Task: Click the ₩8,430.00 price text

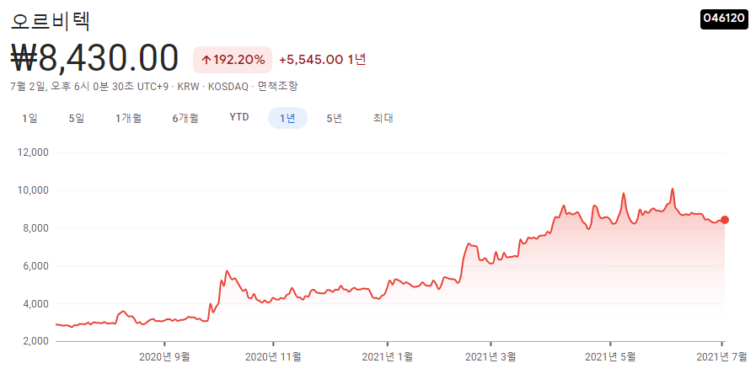Action: [94, 59]
